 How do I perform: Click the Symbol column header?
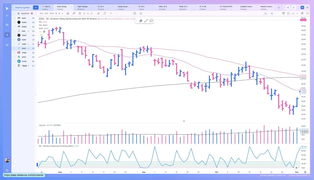coord(25,13)
